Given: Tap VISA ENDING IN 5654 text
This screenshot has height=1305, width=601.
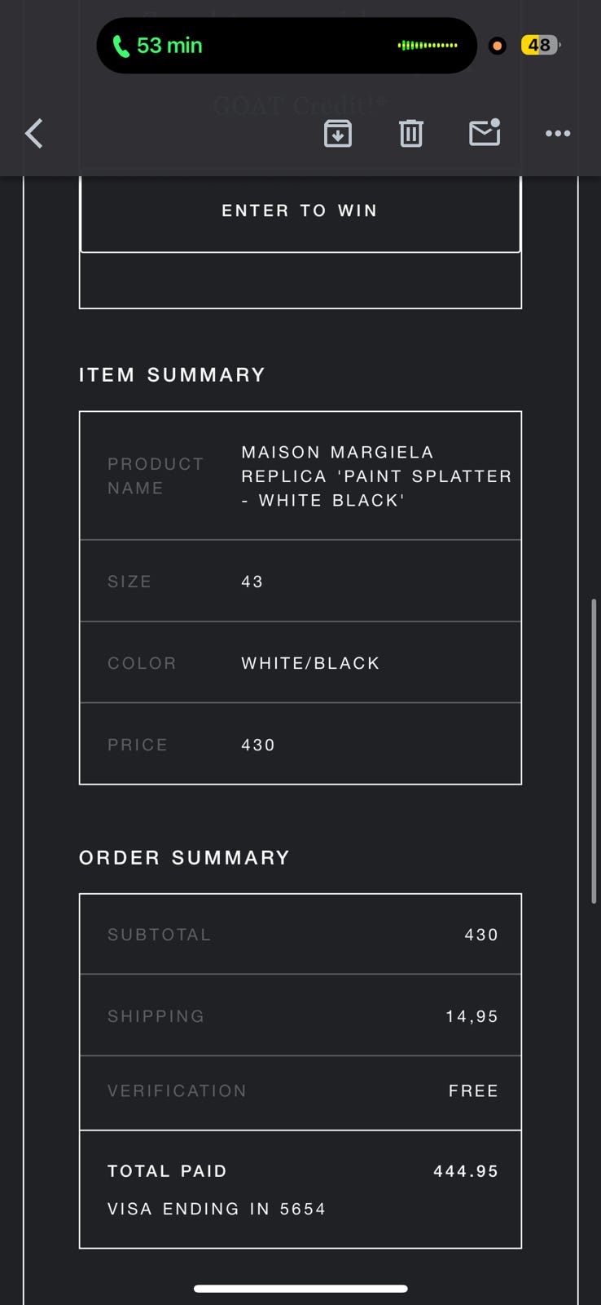Looking at the screenshot, I should (x=217, y=1209).
